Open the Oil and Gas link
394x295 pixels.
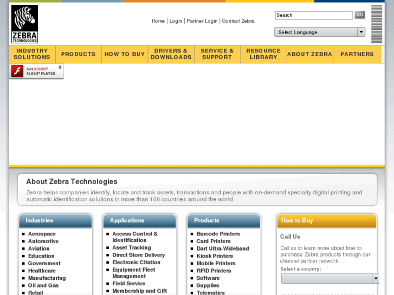point(43,285)
